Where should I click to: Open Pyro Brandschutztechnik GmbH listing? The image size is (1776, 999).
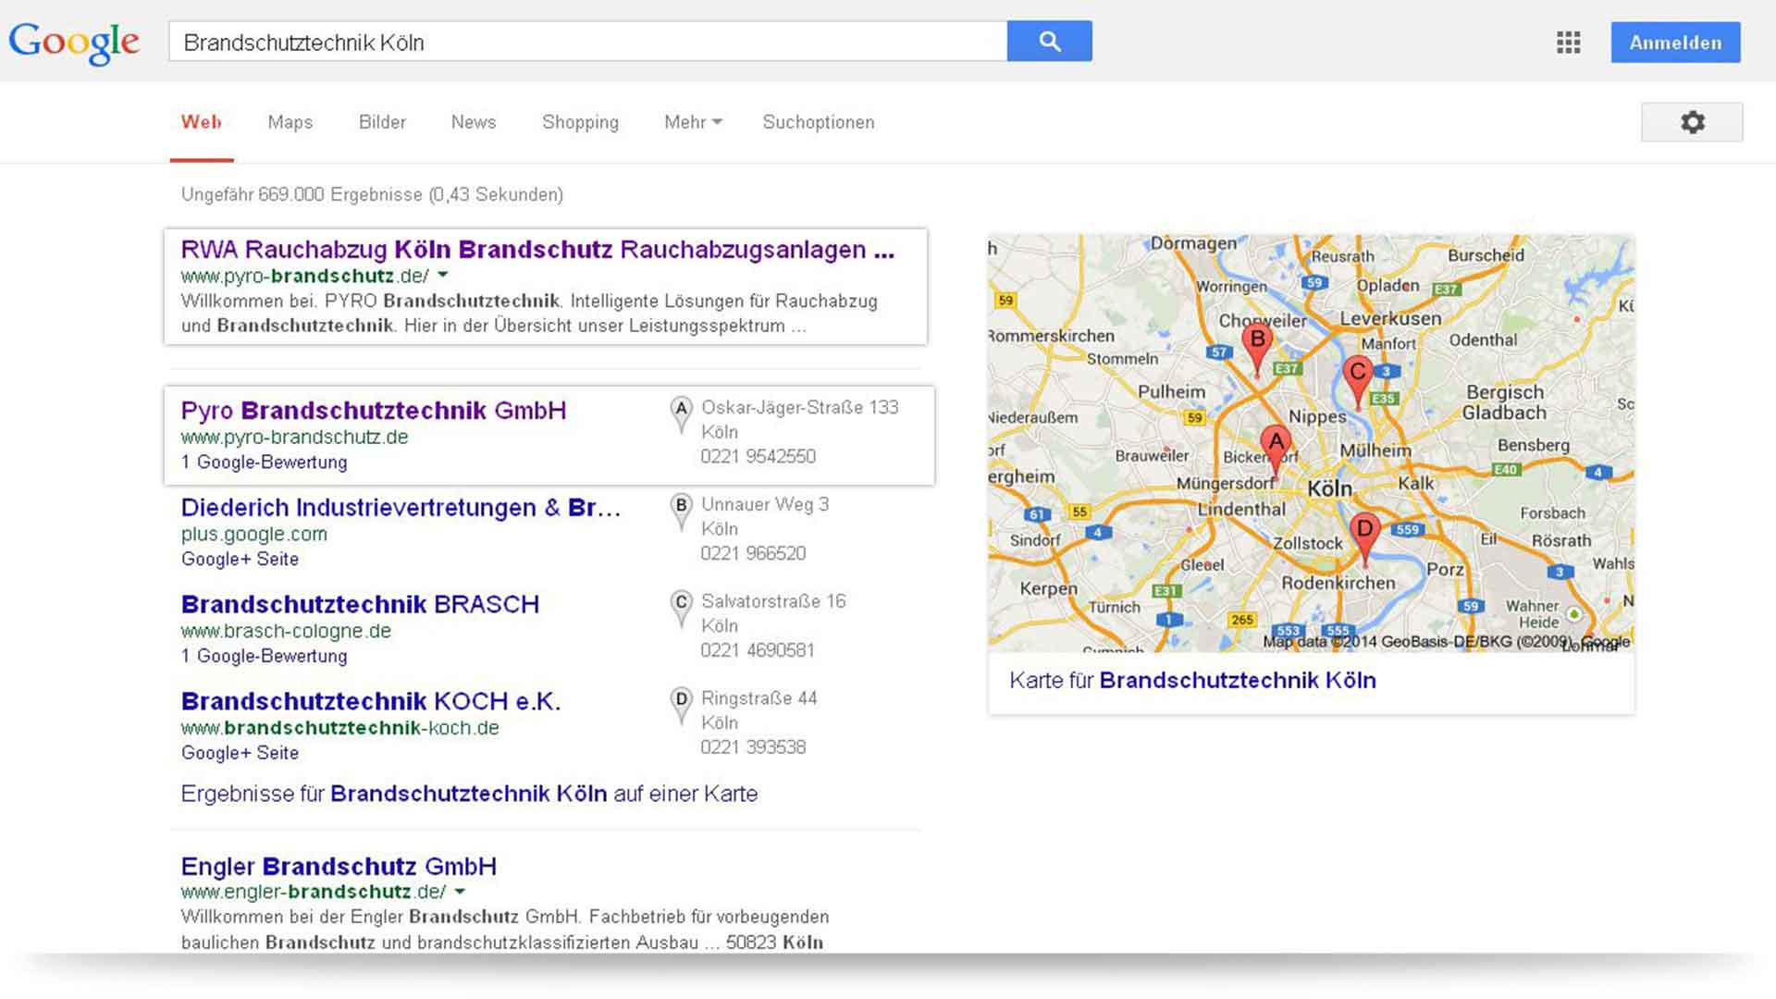374,411
